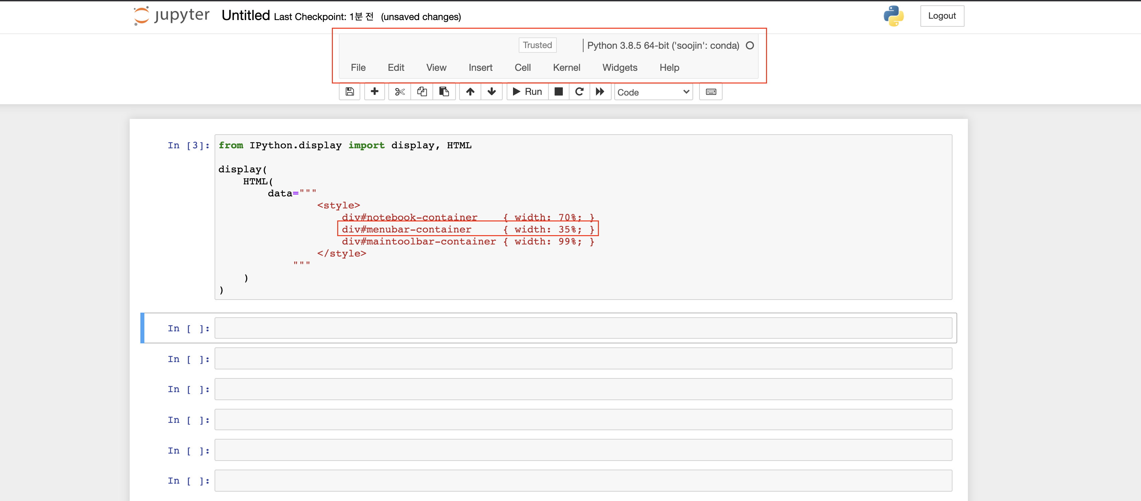
Task: Click into the selected empty code cell
Action: coord(583,328)
